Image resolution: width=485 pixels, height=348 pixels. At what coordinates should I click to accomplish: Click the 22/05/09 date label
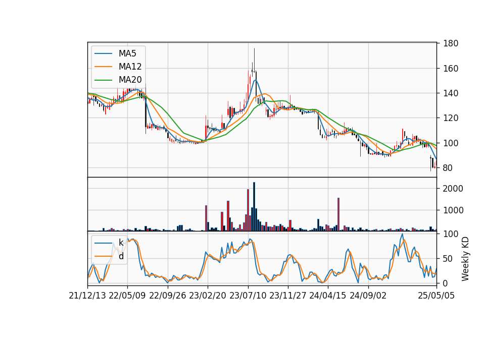(127, 296)
